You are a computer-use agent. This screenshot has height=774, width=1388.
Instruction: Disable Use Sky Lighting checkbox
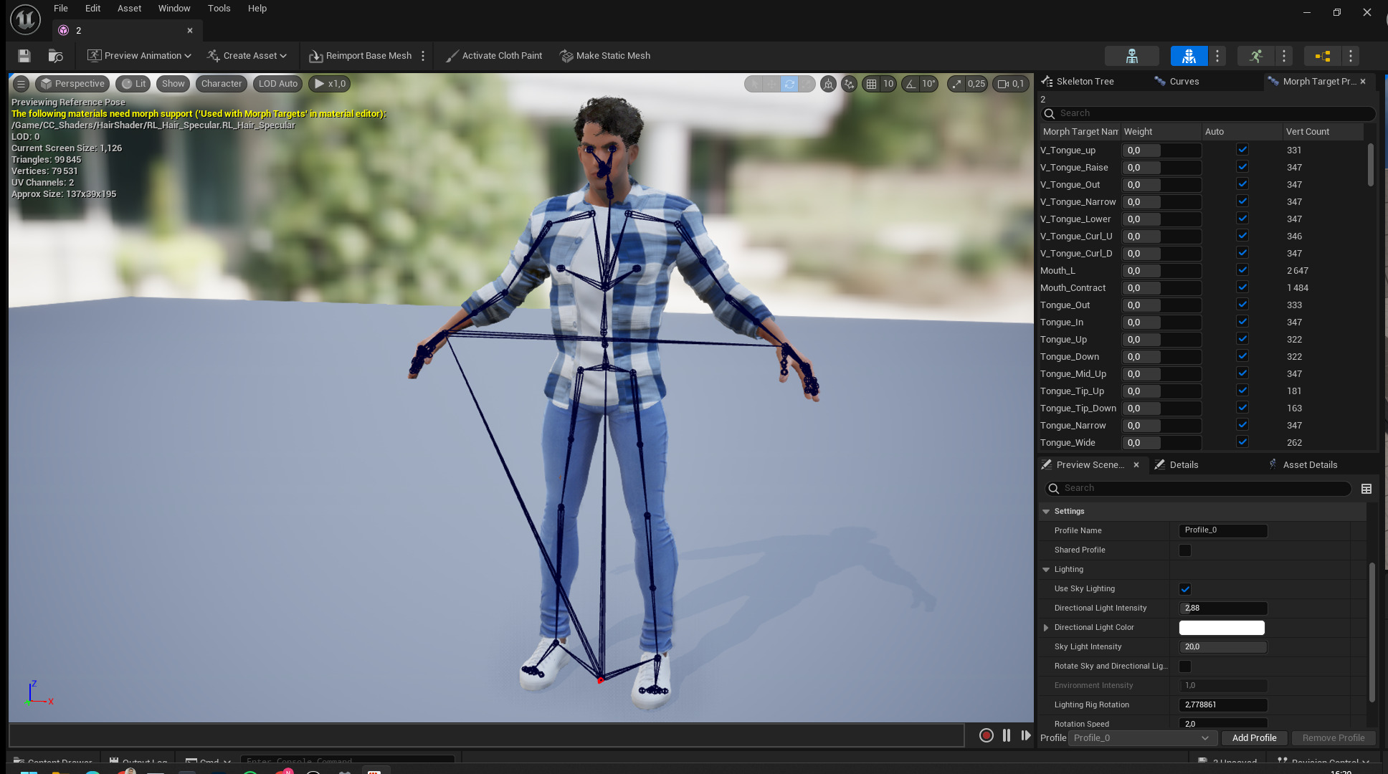[x=1184, y=589]
